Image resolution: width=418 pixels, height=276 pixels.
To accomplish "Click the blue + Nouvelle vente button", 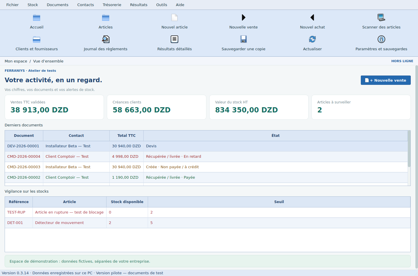I will point(385,80).
